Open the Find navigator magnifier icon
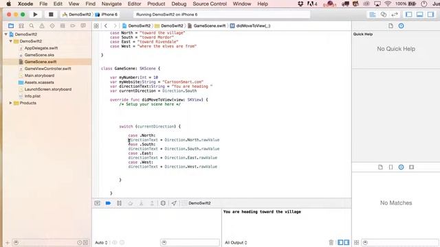Image resolution: width=440 pixels, height=247 pixels. click(x=32, y=26)
